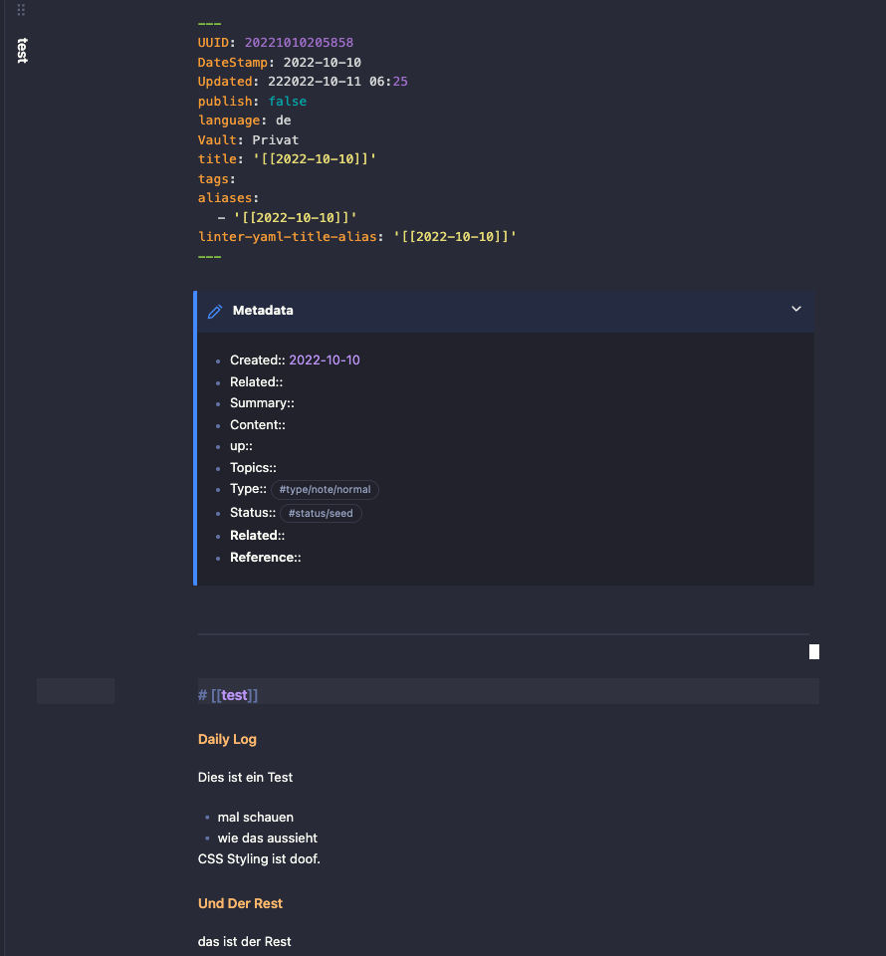Screen dimensions: 886x956
Task: Click the "CSS Styling ist doof." text line
Action: coord(259,858)
